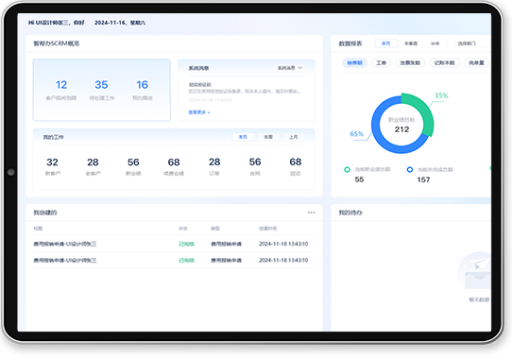This screenshot has width=512, height=358.
Task: Click the blue legend circle above 157
Action: [410, 169]
